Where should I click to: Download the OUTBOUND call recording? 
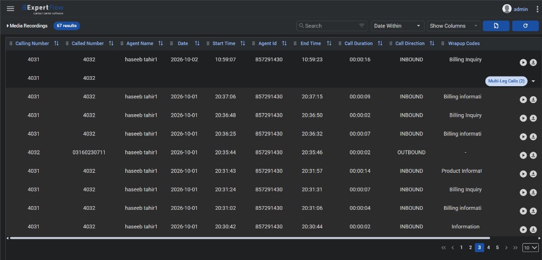coord(533,155)
